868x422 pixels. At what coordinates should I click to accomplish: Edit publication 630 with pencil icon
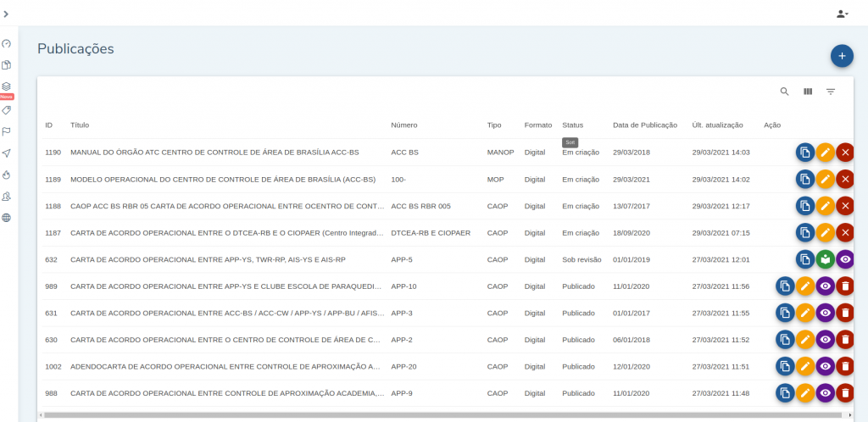805,340
